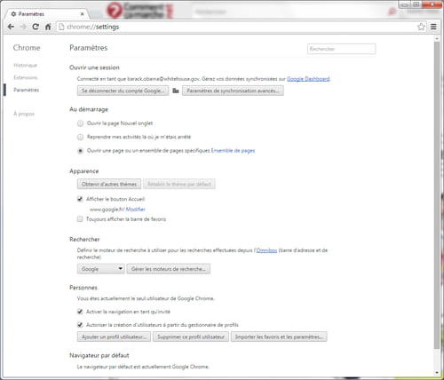Go to Extensions in sidebar
The width and height of the screenshot is (444, 380).
point(26,77)
